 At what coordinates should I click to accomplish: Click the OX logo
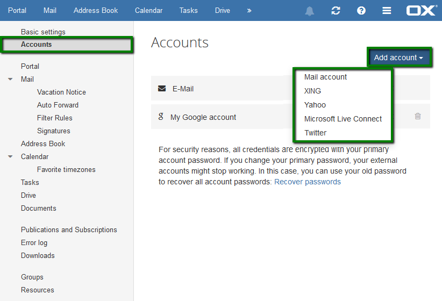click(422, 10)
